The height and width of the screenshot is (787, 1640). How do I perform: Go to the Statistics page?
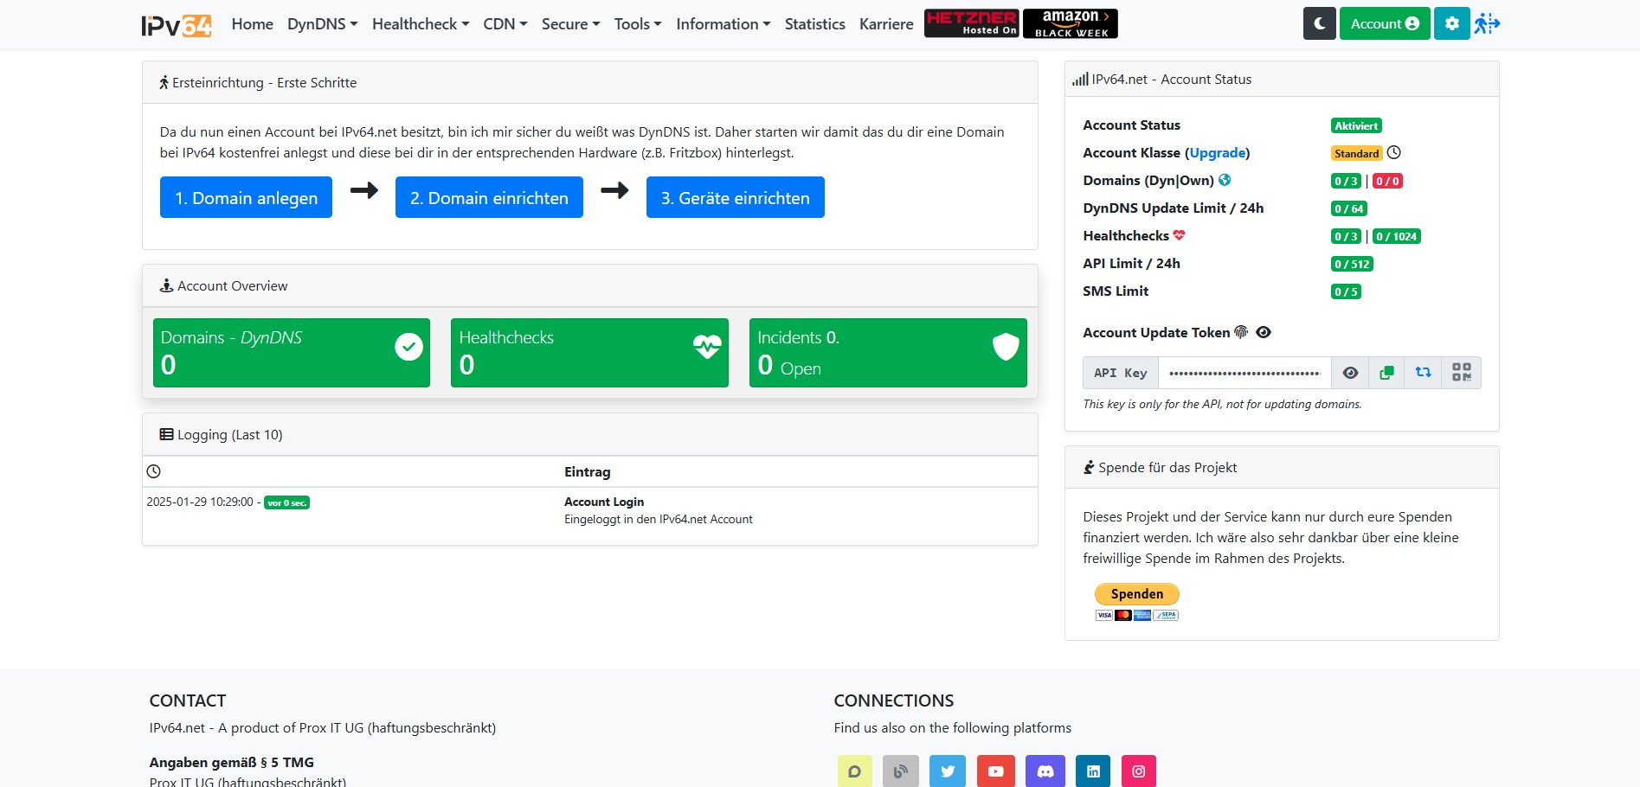pos(814,24)
